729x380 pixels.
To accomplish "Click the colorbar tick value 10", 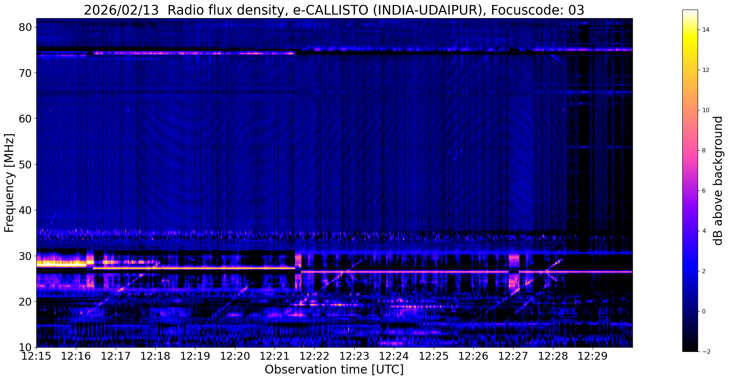I will click(705, 110).
